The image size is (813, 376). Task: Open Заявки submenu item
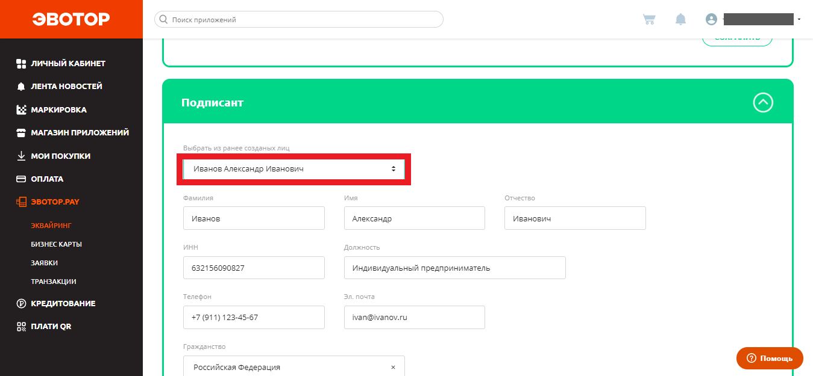pos(45,263)
